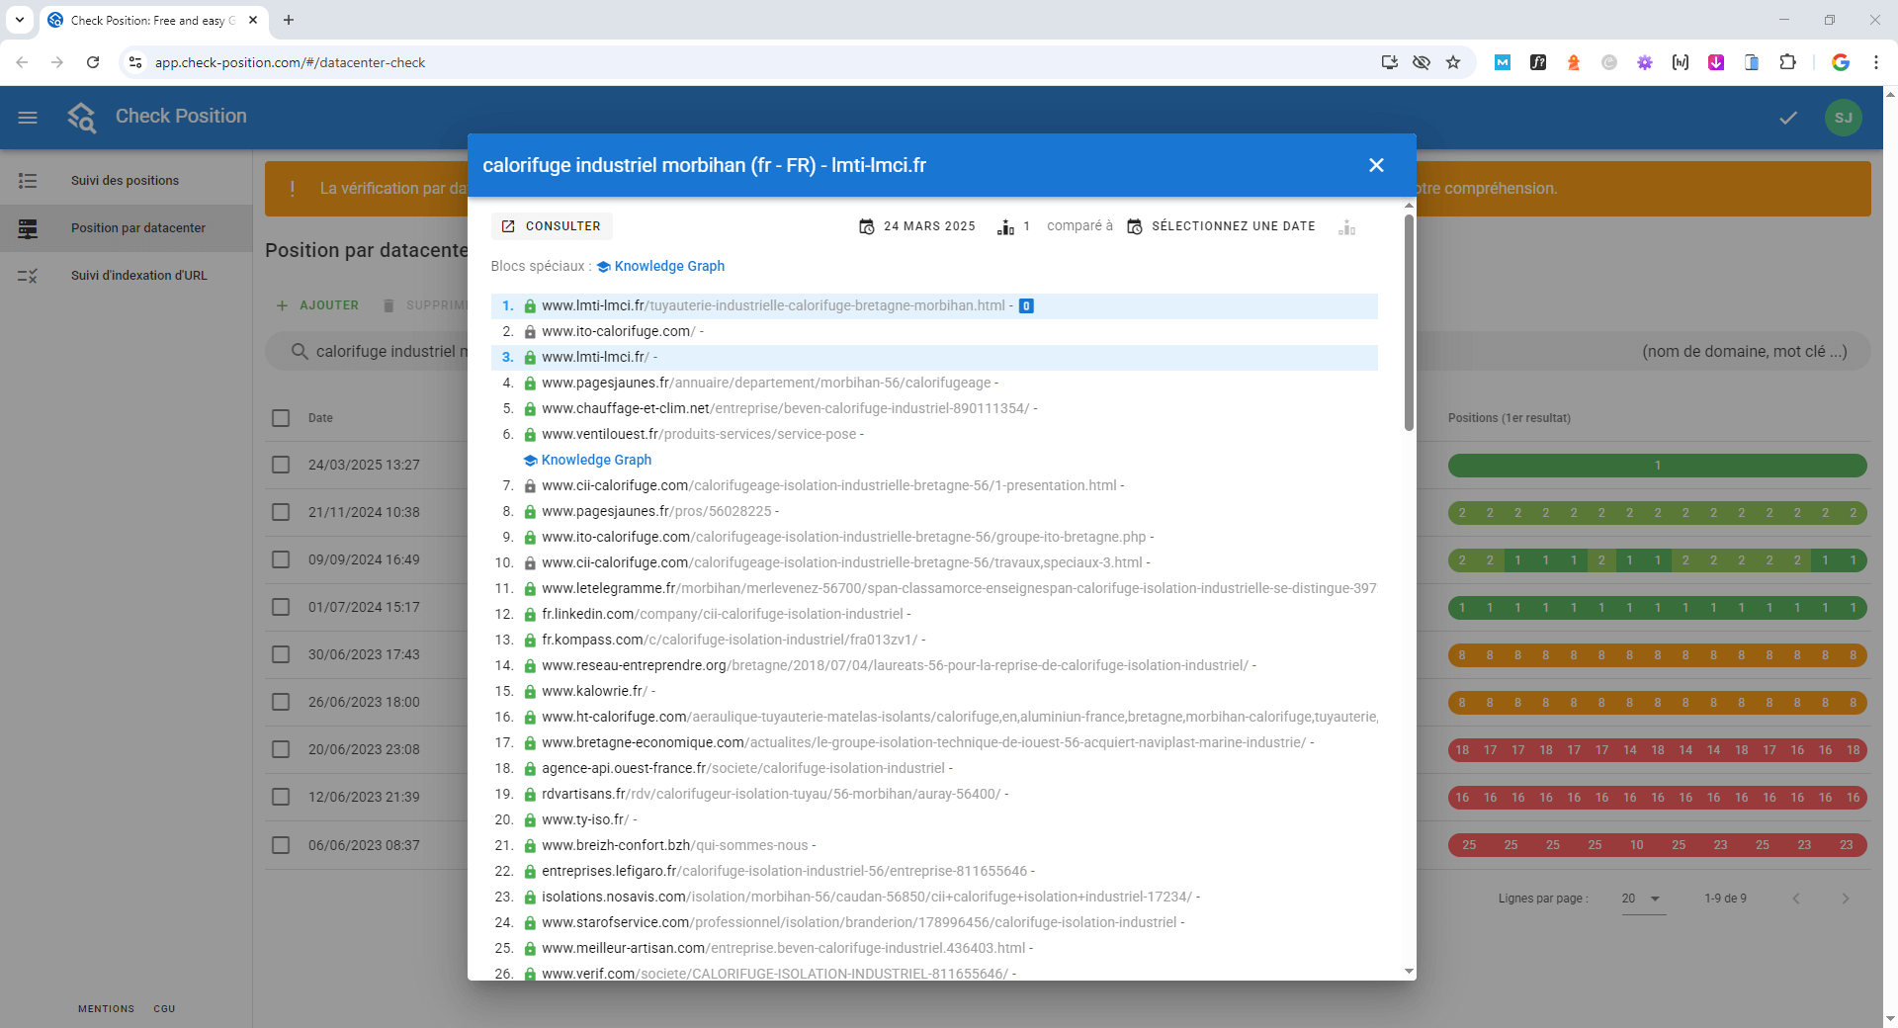Check the 06/06/2023 08:37 row checkbox
1898x1028 pixels.
281,845
